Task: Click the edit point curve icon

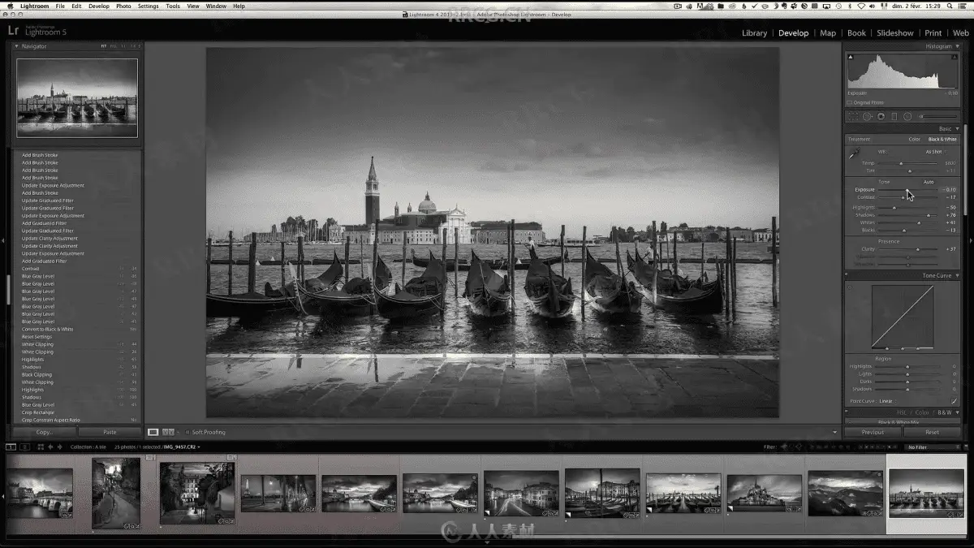Action: (954, 401)
